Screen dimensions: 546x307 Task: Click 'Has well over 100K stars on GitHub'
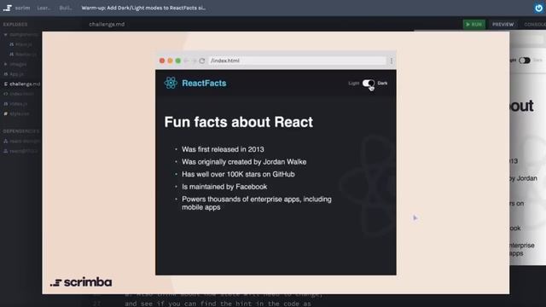pos(238,174)
